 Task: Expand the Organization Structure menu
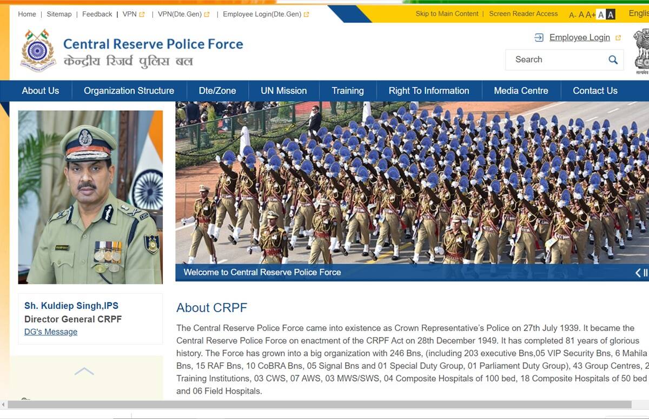128,91
